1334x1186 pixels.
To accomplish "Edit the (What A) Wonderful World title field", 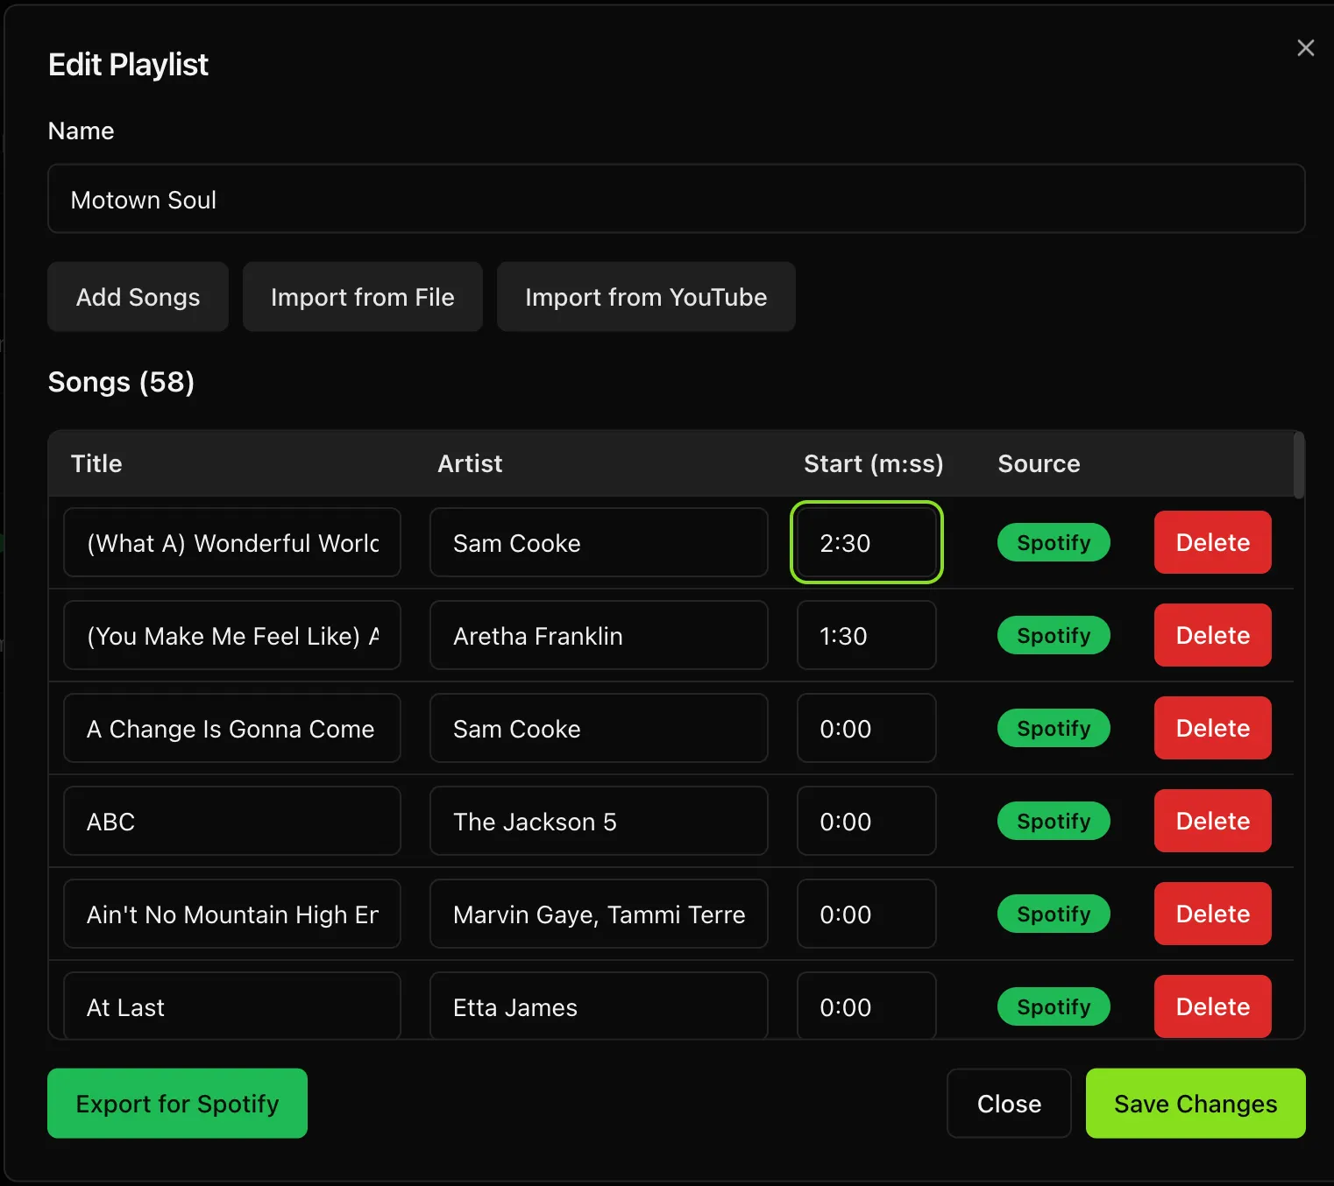I will coord(232,542).
